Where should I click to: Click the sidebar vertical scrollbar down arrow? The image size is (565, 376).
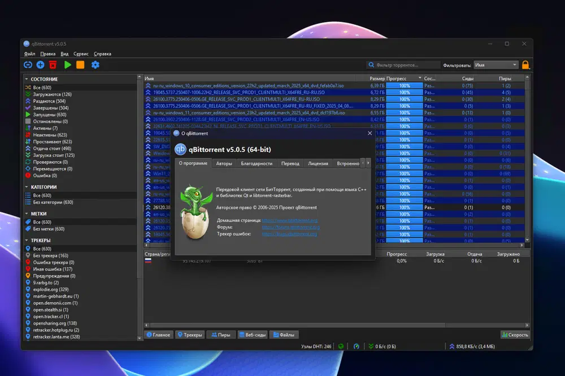pos(140,339)
